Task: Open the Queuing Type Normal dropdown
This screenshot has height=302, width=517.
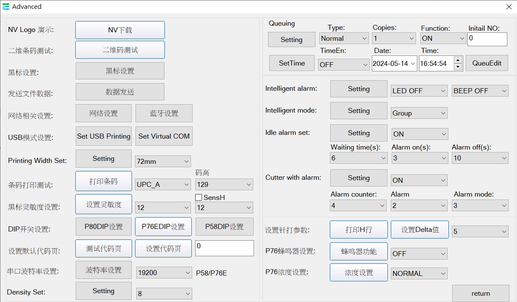Action: coord(364,38)
